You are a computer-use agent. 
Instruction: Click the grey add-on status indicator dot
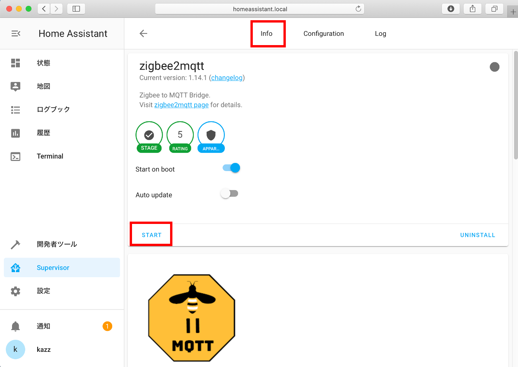click(495, 67)
